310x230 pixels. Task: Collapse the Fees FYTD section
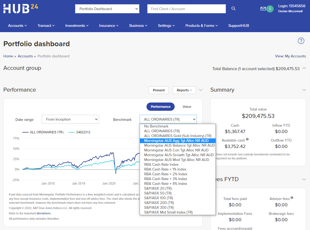tap(304, 179)
